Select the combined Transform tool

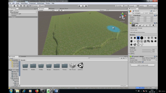tap(28, 6)
